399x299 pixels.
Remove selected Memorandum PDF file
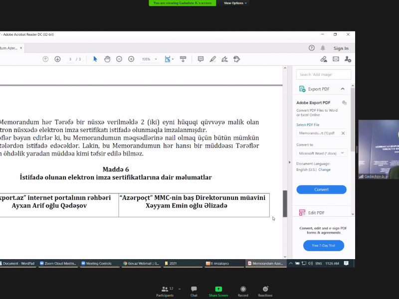coord(343,133)
